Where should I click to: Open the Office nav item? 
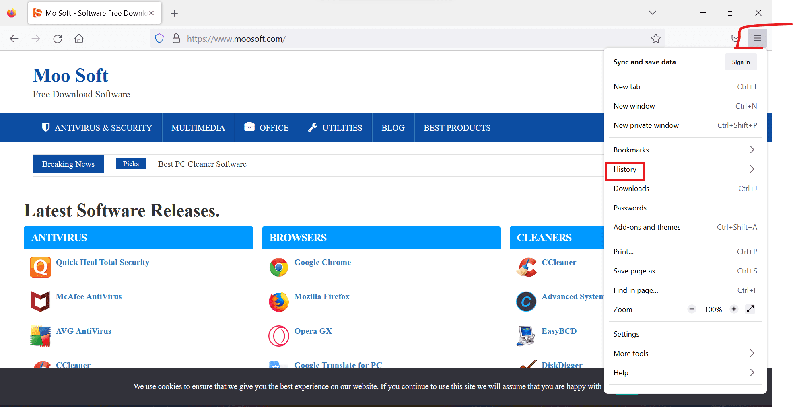click(x=267, y=128)
